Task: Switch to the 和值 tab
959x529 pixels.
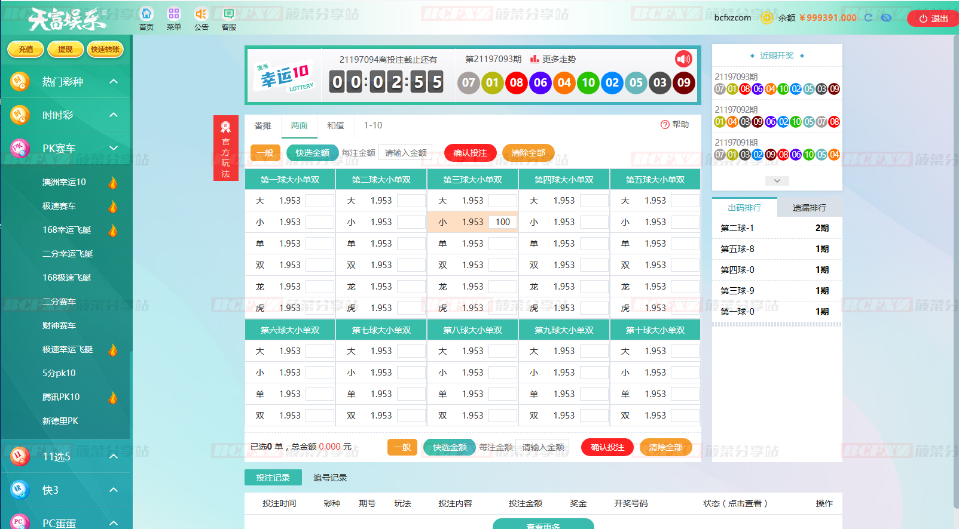Action: point(335,125)
